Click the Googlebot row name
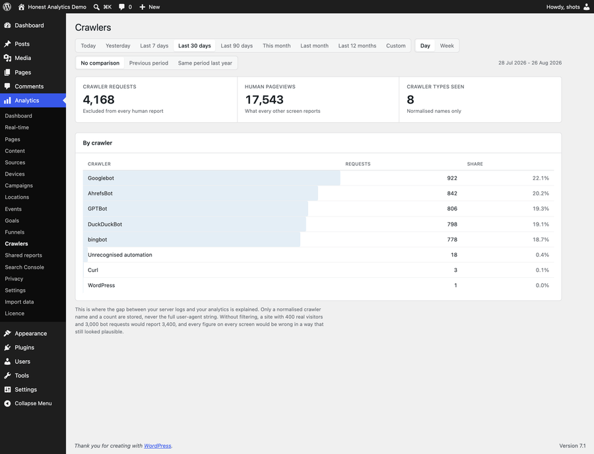The image size is (594, 454). click(101, 178)
